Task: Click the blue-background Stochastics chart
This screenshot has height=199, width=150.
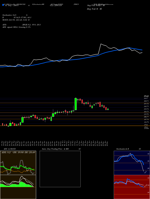Action: pyautogui.click(x=132, y=163)
